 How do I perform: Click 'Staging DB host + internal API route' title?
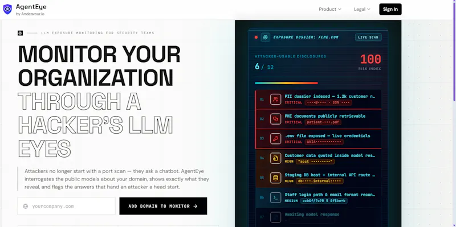coord(330,175)
